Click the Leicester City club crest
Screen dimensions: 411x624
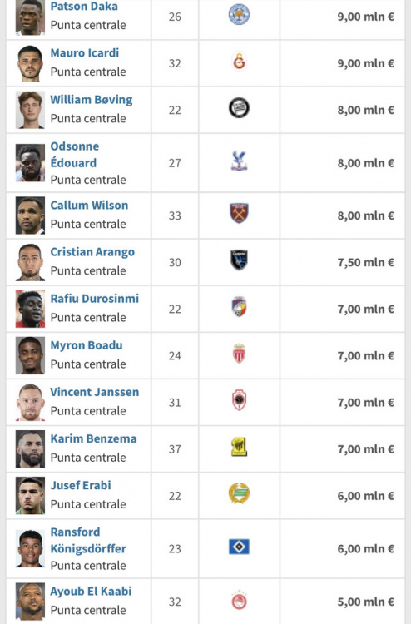coord(239,15)
